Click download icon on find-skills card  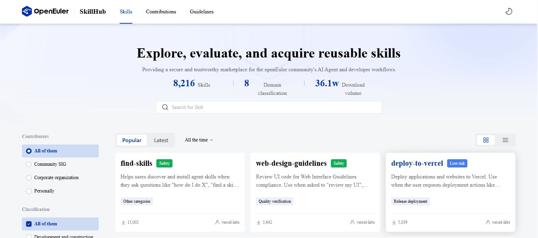pos(123,222)
